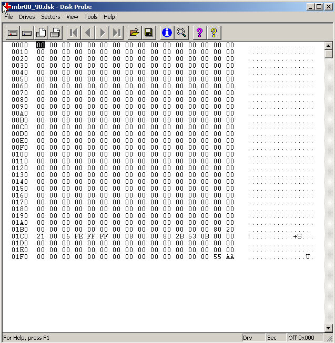Select byte 2B in row 01C0
The width and height of the screenshot is (335, 343).
click(x=179, y=236)
